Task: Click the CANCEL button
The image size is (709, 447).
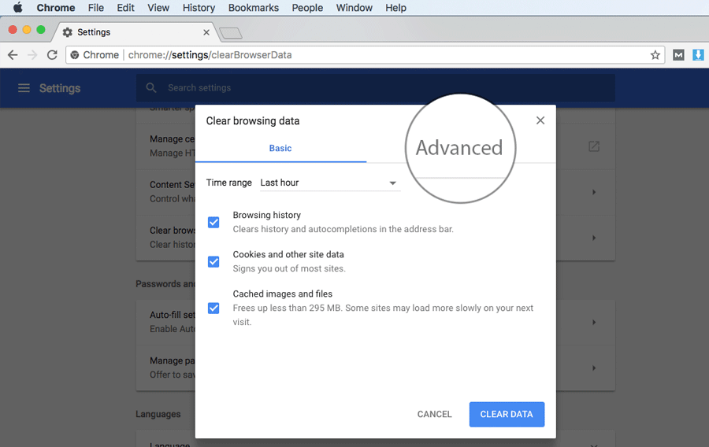Action: coord(434,414)
